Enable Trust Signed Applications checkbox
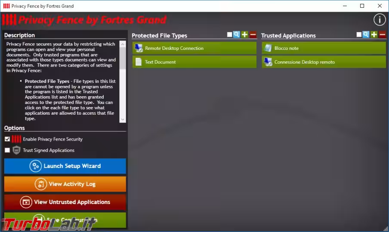This screenshot has width=389, height=232. 7,150
